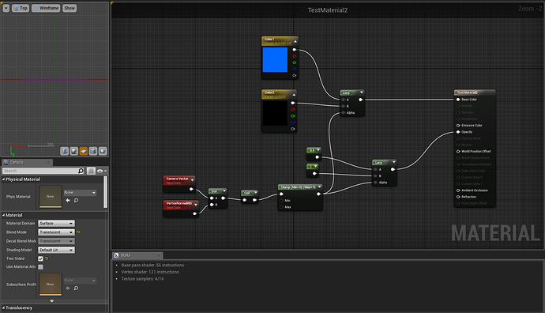
Task: Click Base Color input pin on TestMaterial2
Action: (x=458, y=100)
